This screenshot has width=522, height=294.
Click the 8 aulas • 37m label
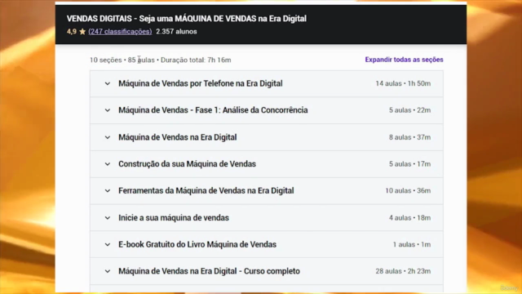(x=409, y=137)
